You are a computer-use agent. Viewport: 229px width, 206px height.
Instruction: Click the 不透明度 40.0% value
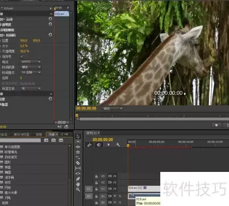[x=24, y=51]
